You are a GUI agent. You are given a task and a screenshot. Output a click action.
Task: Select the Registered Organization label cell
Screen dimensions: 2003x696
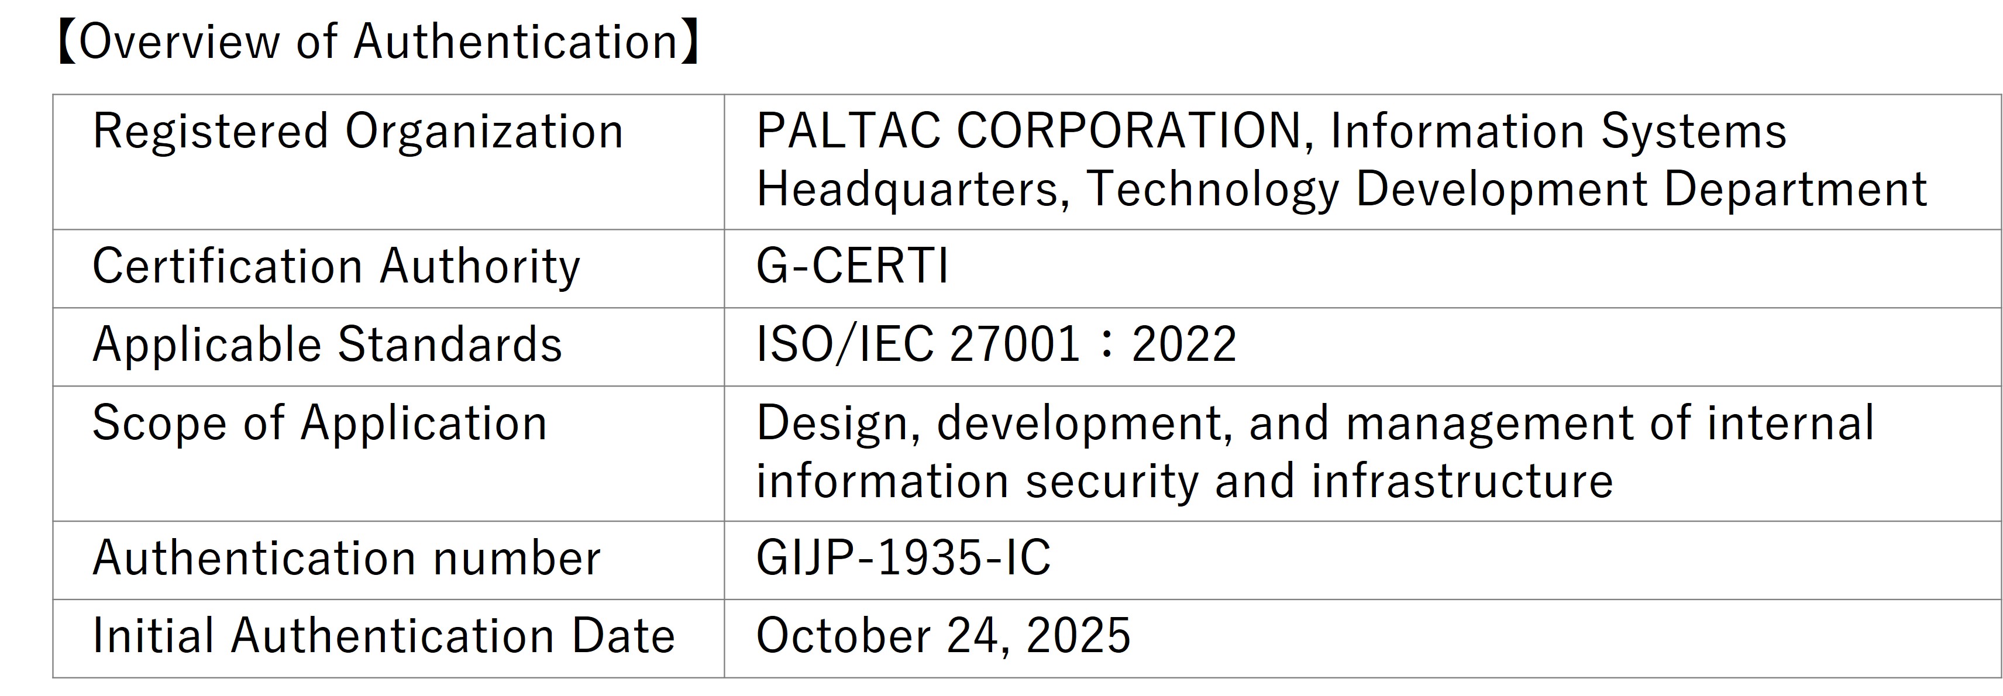357,132
